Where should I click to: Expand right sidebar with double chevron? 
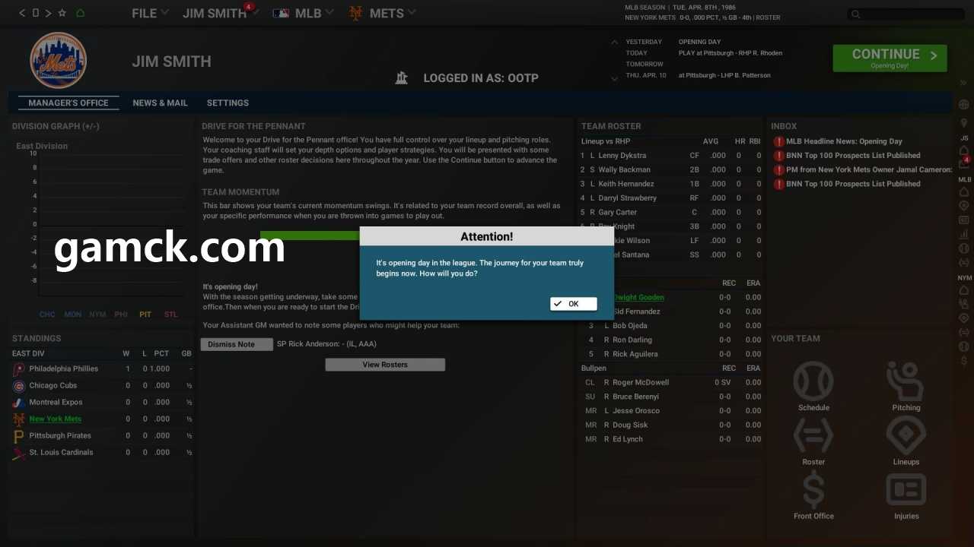(x=963, y=83)
